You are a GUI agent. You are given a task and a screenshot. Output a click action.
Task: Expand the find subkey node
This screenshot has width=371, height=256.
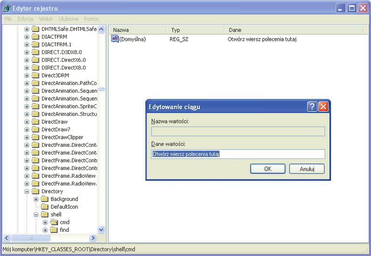click(x=45, y=230)
